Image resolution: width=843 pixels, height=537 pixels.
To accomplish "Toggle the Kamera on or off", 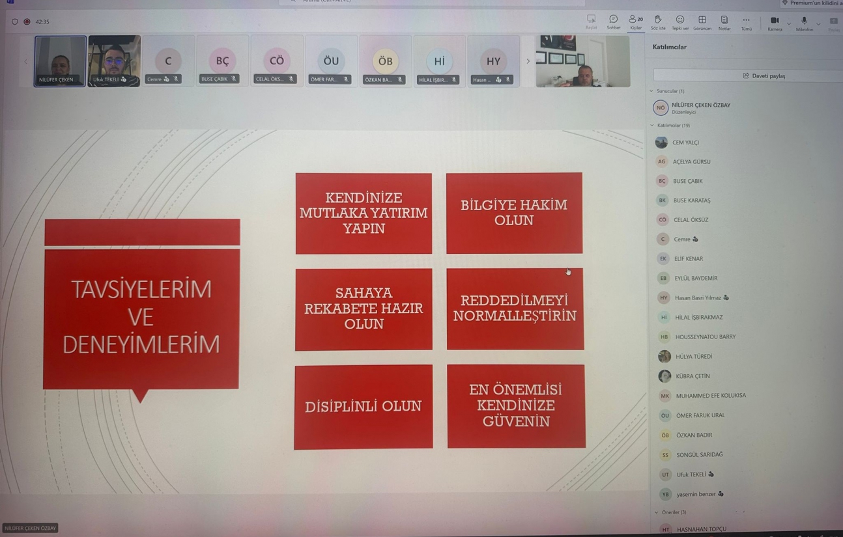I will [774, 22].
